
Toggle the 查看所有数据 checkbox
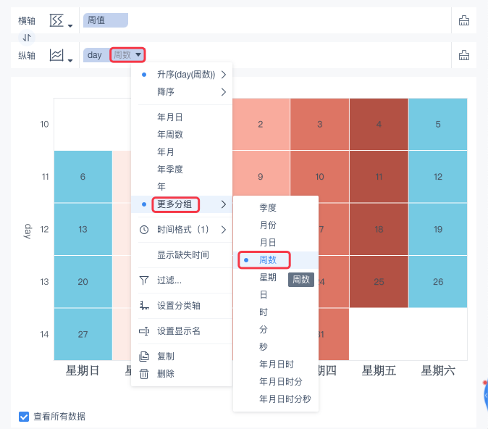click(x=24, y=417)
